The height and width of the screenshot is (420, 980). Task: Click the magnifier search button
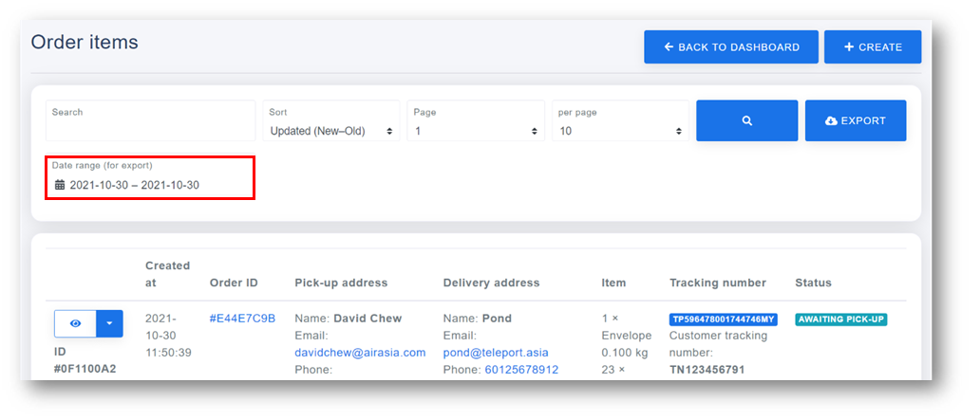point(747,120)
